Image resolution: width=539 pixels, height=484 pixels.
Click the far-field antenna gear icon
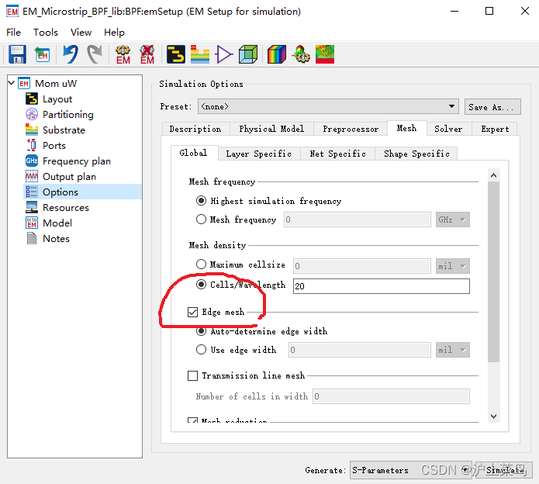pos(301,54)
